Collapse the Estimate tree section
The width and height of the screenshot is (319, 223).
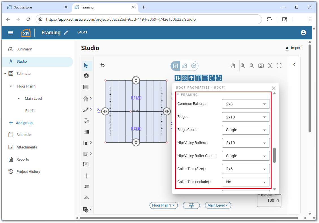click(5, 74)
